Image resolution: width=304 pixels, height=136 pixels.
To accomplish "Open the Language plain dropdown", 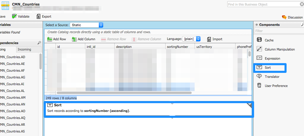I will (x=191, y=39).
